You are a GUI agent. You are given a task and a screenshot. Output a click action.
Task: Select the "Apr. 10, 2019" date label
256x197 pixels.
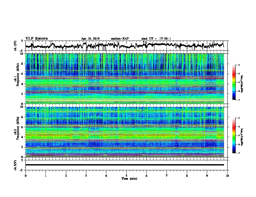[90, 39]
